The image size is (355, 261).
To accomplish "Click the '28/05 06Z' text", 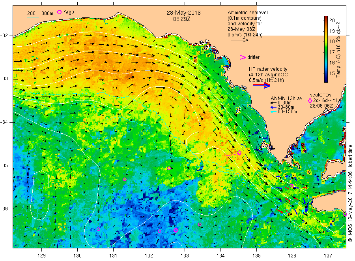I will [x=321, y=106].
